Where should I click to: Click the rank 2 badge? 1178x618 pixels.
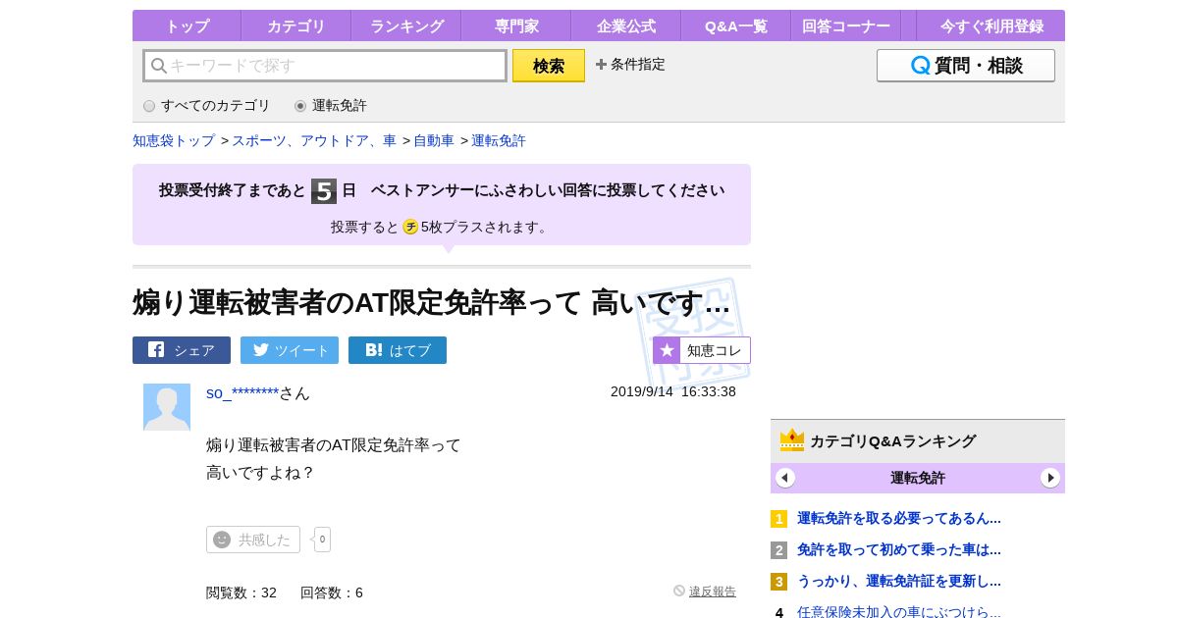tap(778, 550)
